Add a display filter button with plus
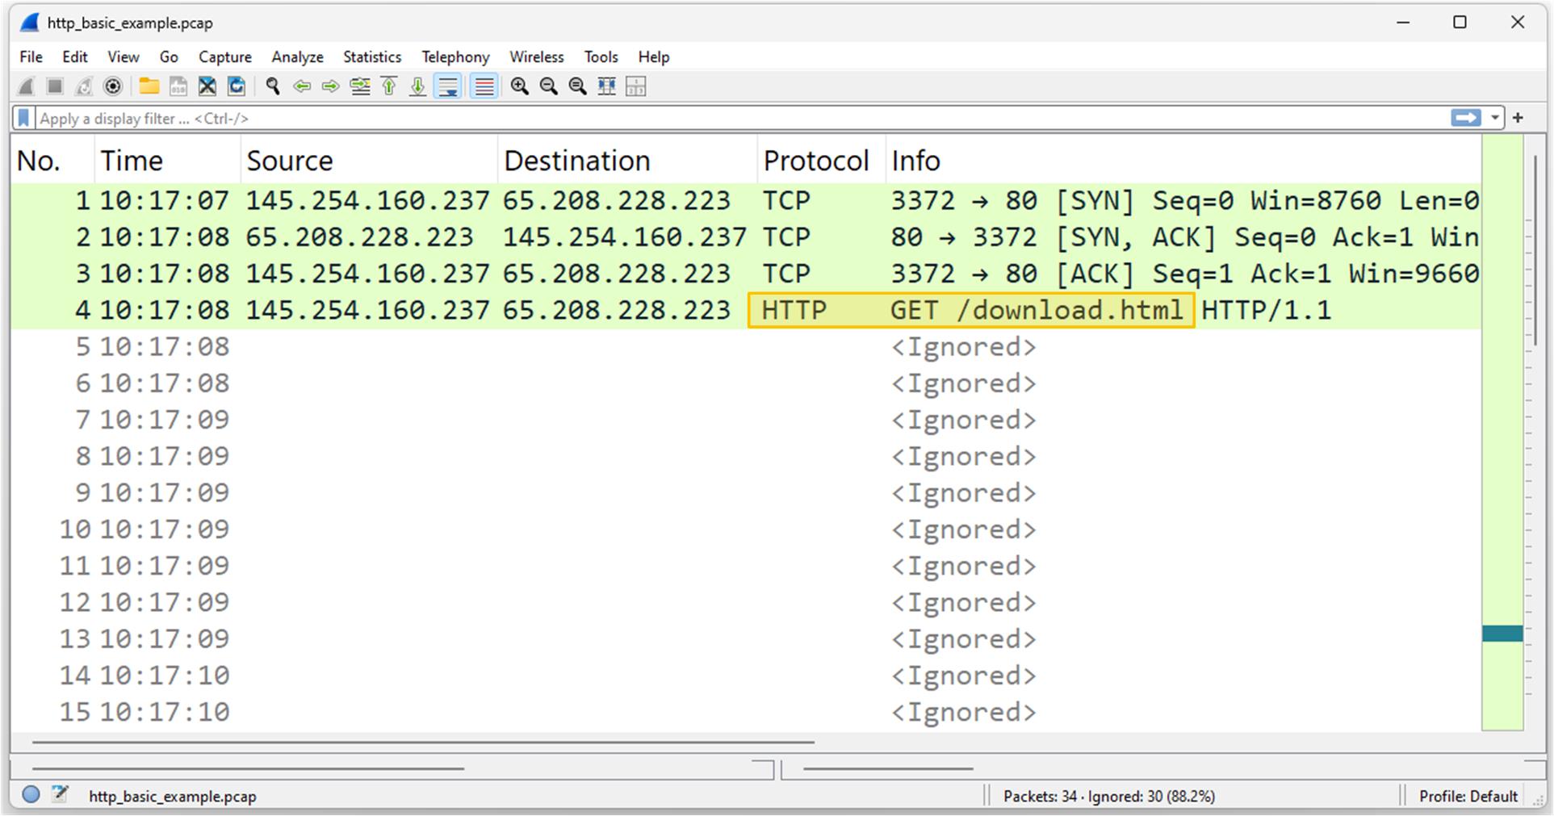The image size is (1554, 816). (x=1518, y=119)
